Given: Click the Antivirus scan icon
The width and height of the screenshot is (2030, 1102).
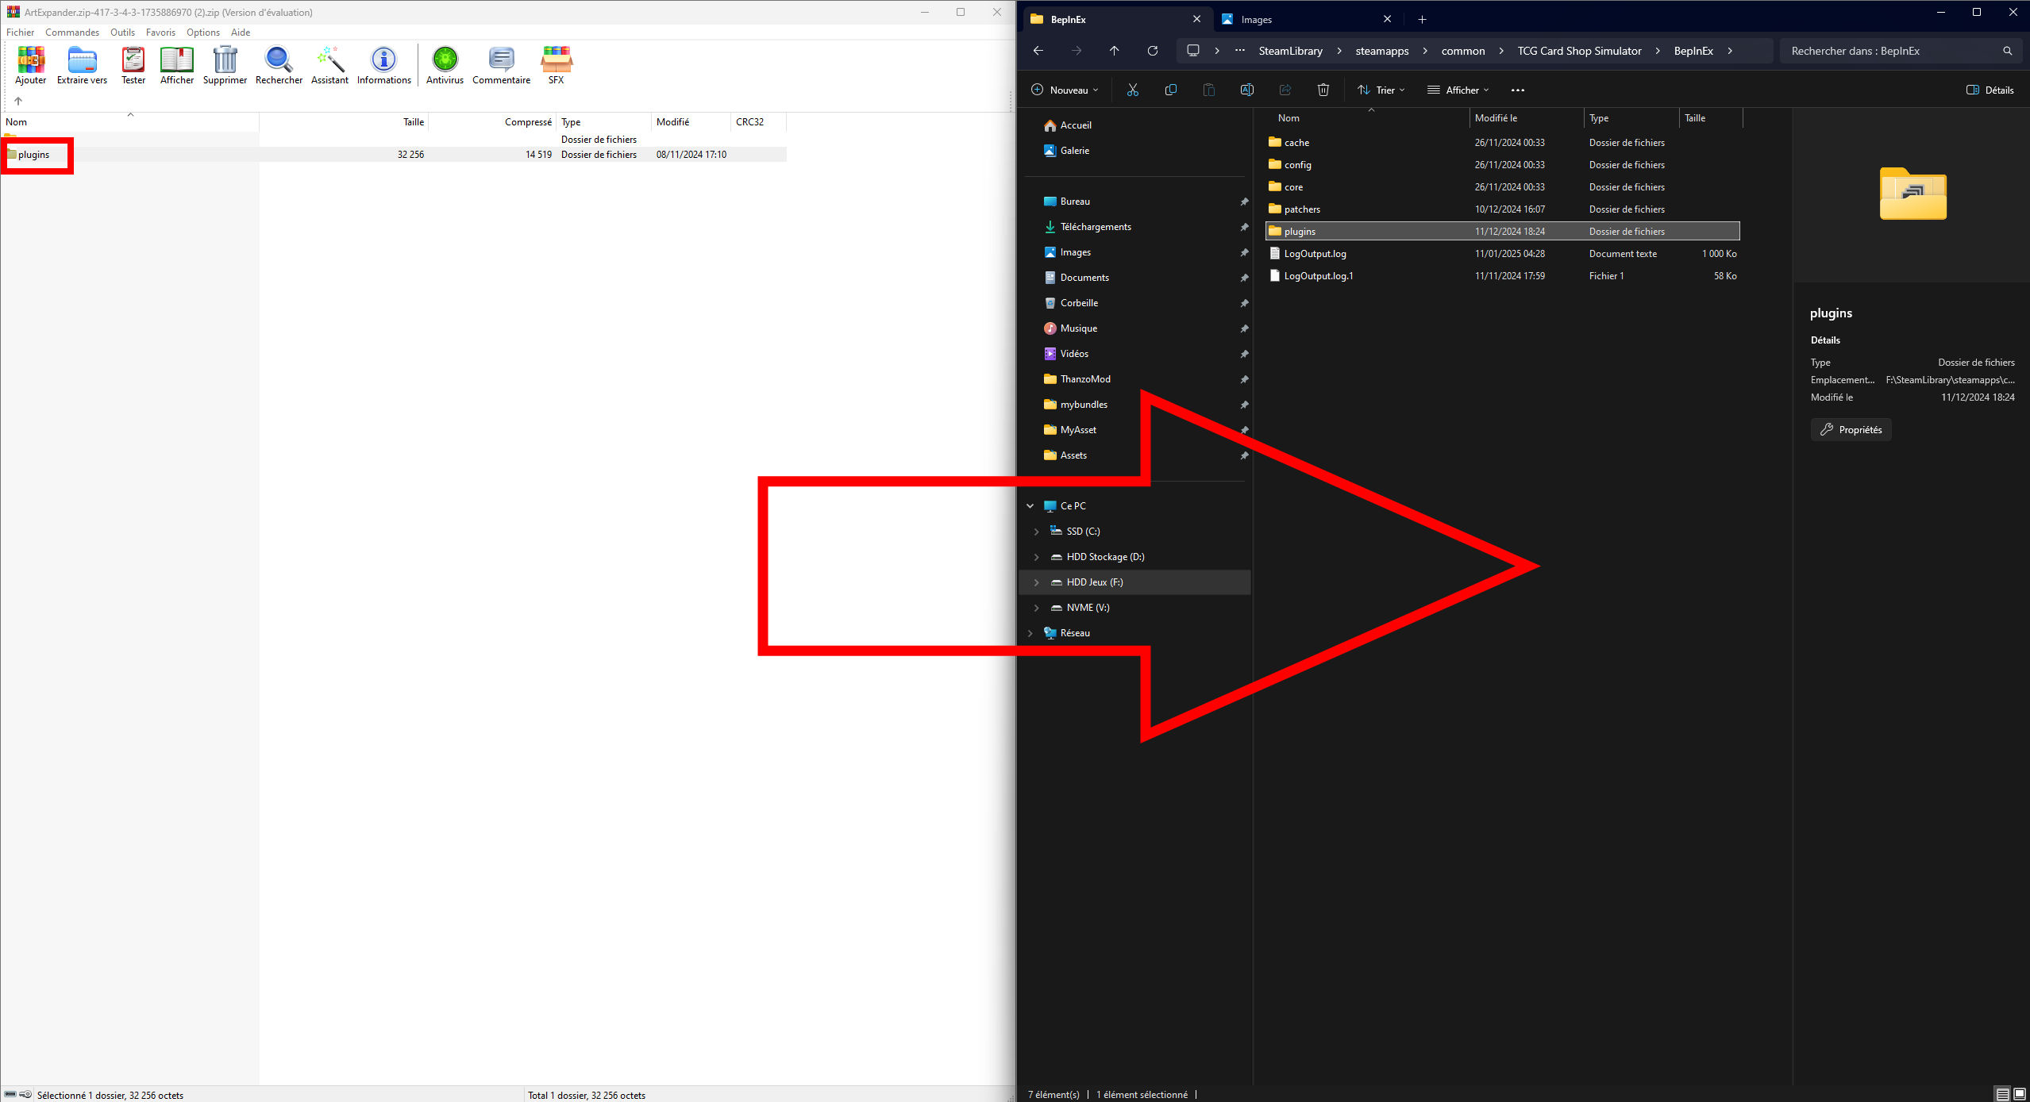Looking at the screenshot, I should tap(445, 60).
